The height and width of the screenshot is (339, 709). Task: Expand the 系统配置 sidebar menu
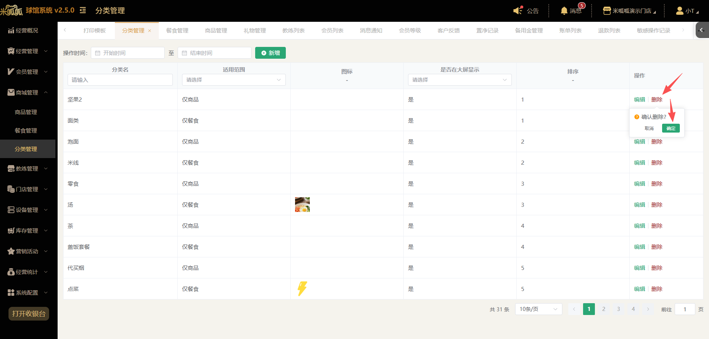(28, 292)
